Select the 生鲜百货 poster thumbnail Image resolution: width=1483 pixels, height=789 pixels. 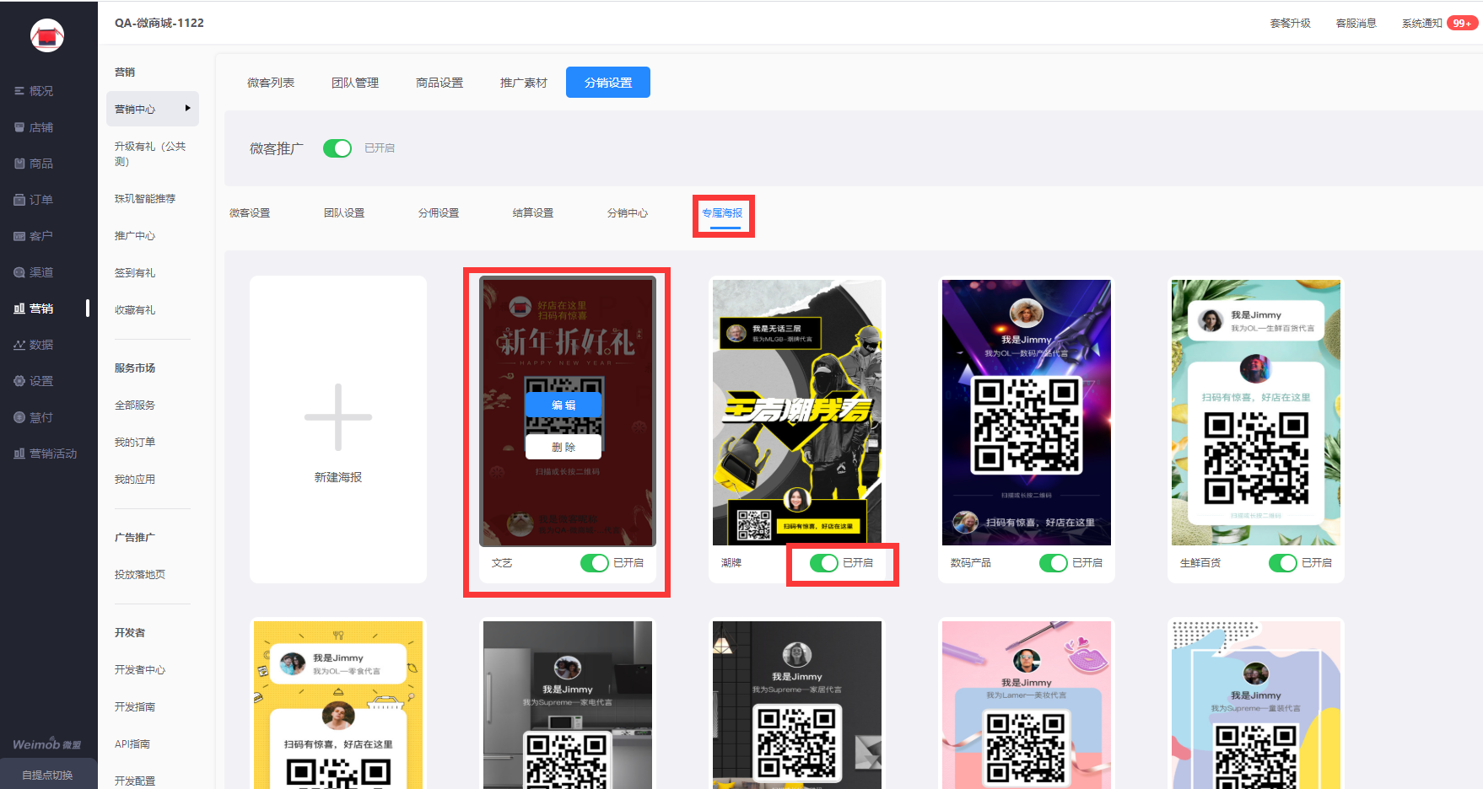coord(1256,413)
